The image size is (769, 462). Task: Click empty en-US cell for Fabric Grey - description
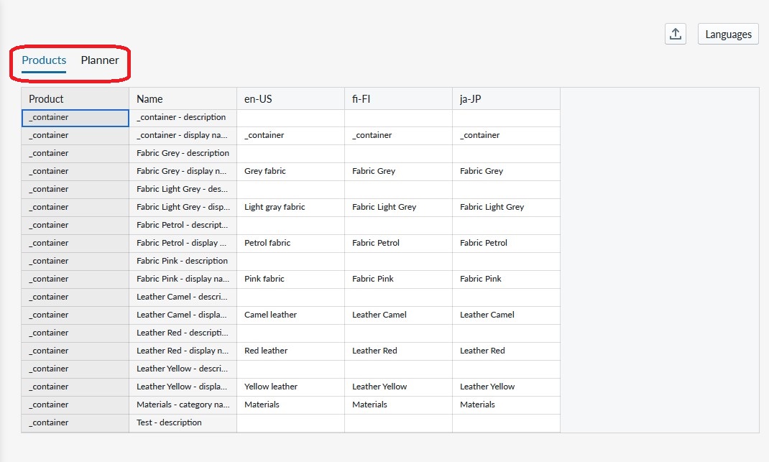(291, 154)
